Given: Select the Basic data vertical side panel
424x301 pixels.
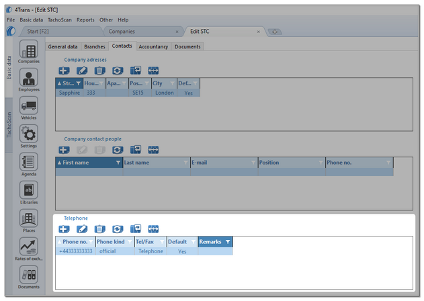Looking at the screenshot, I should (x=9, y=68).
